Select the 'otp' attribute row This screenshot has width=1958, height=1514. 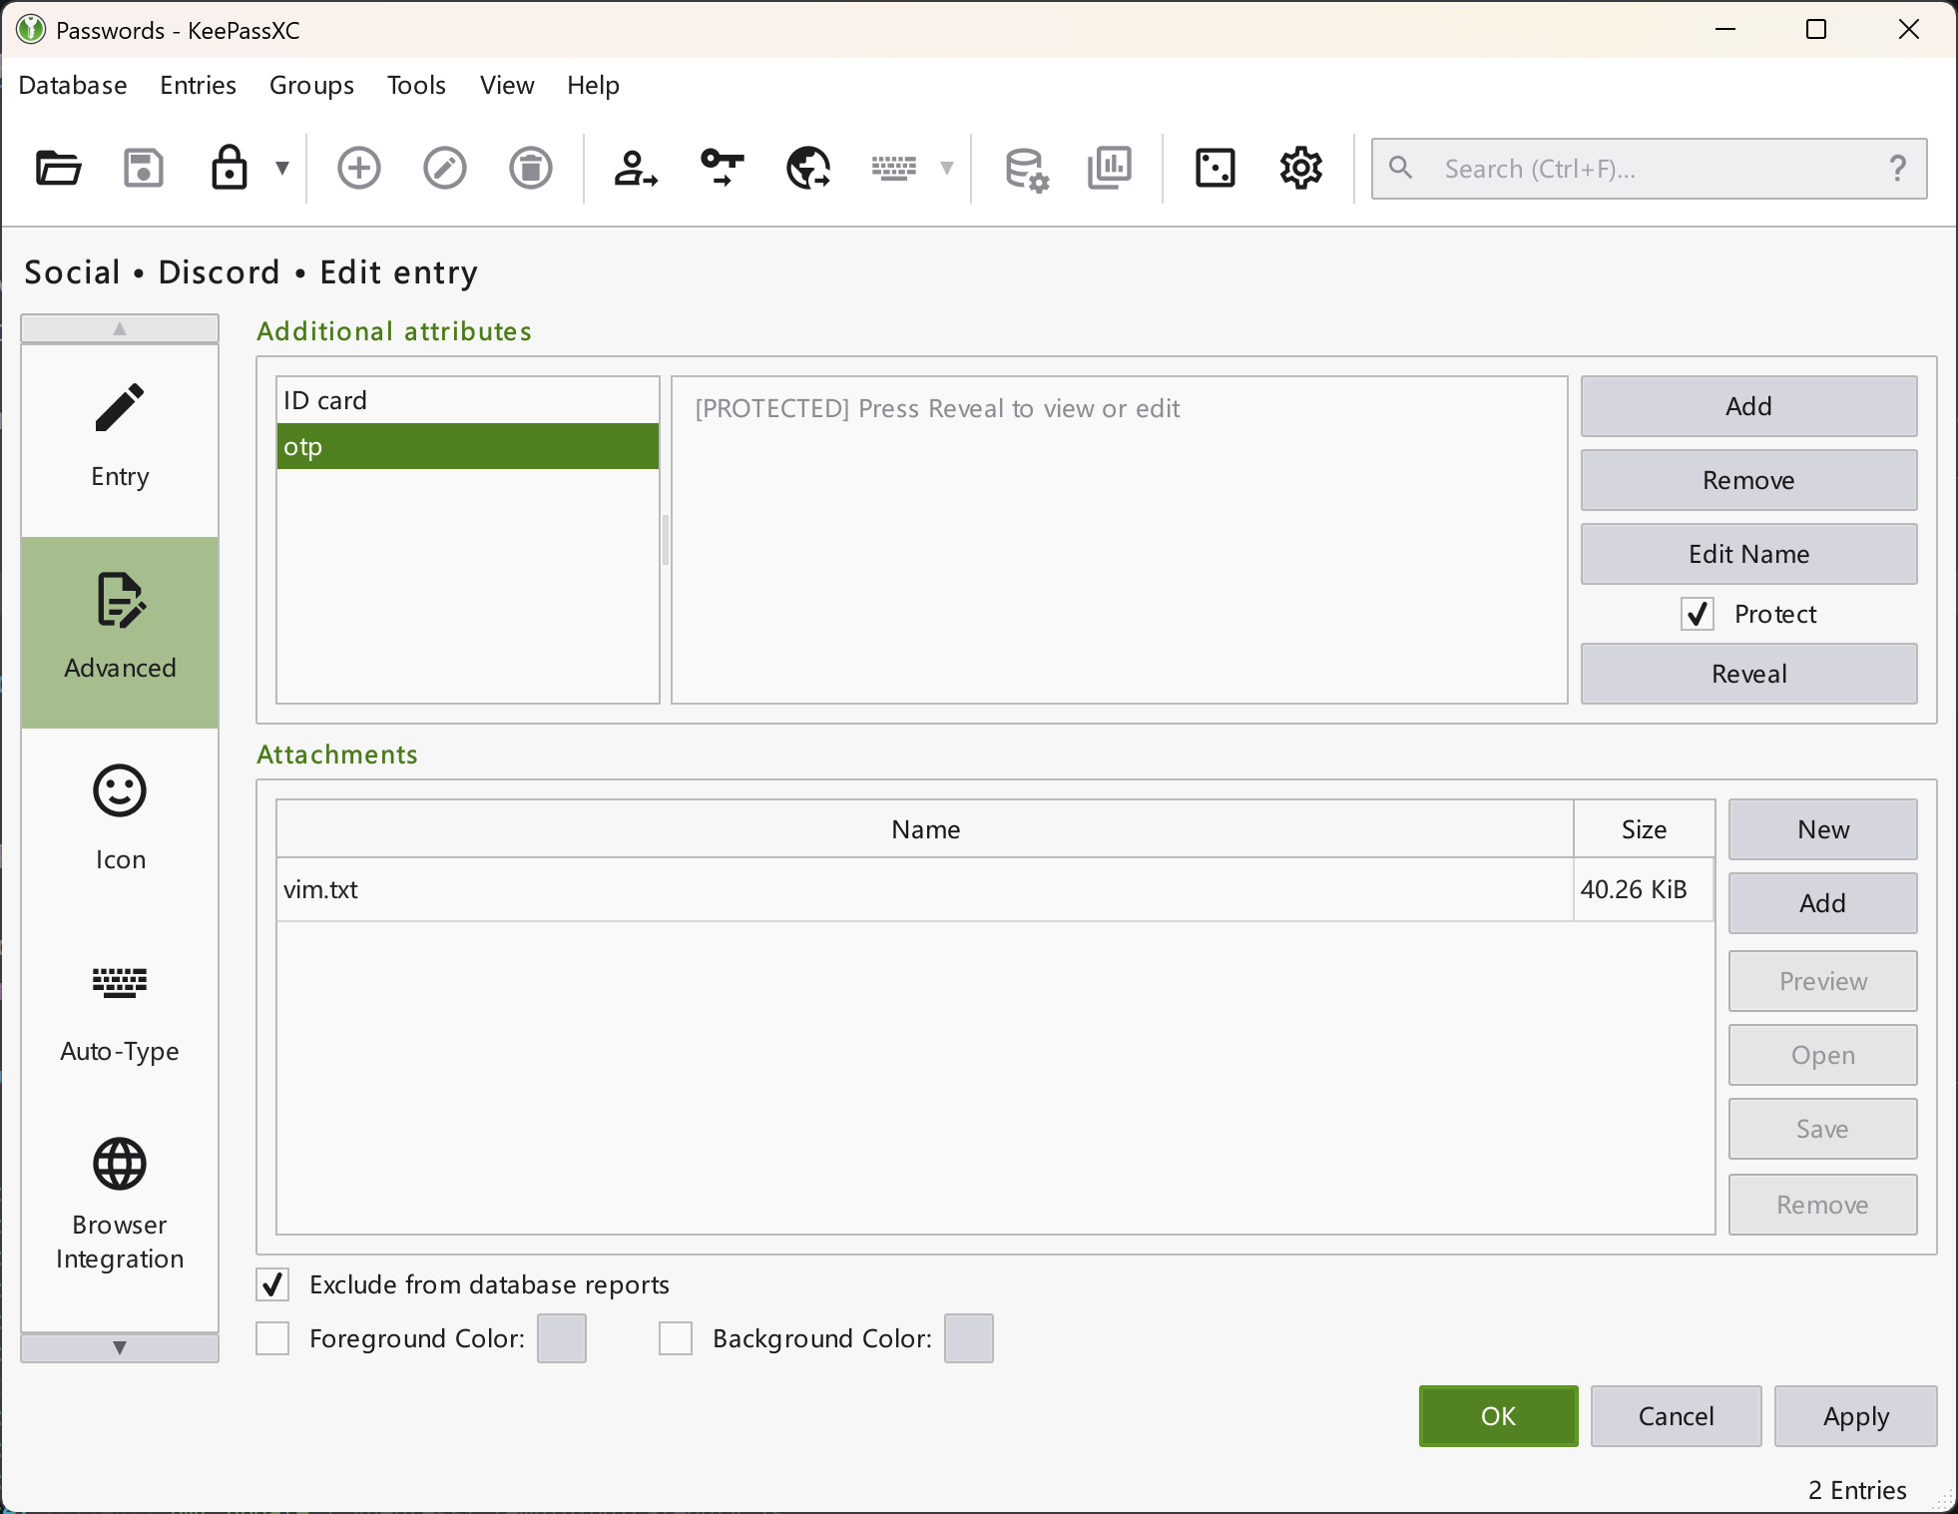click(467, 446)
